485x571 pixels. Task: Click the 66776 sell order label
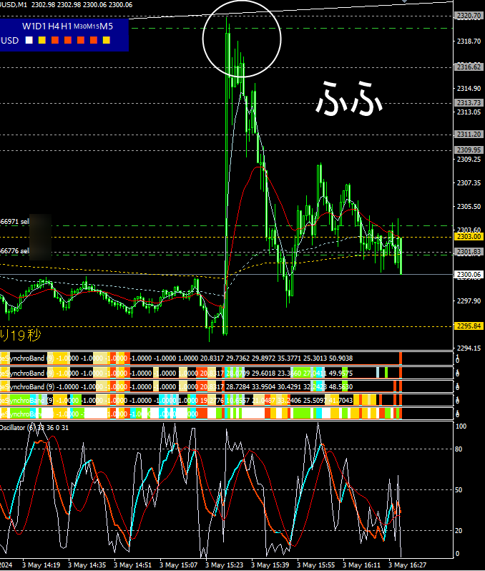(14, 251)
